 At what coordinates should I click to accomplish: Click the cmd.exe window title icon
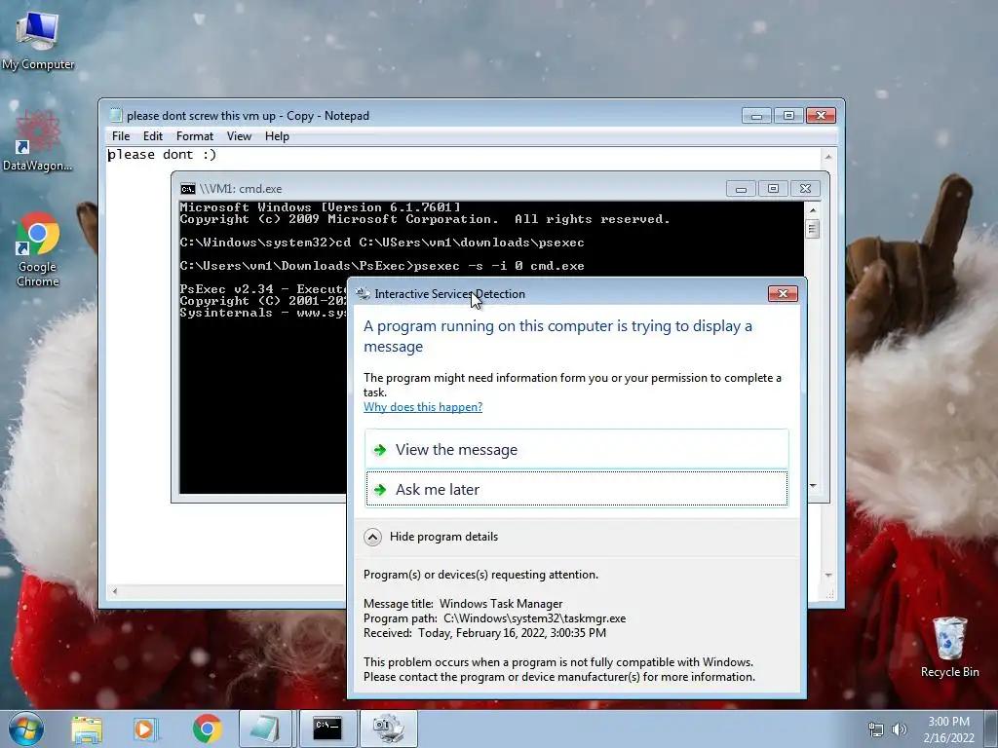click(x=188, y=189)
